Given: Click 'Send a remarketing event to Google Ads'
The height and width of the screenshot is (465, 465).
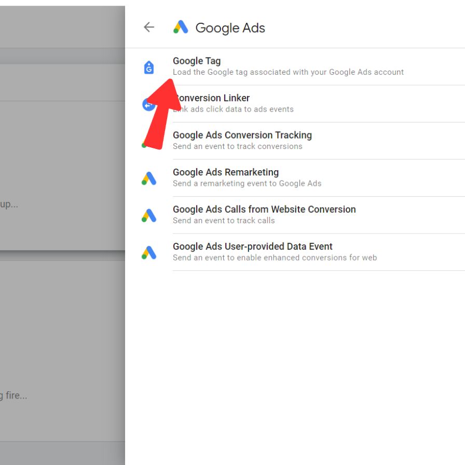Looking at the screenshot, I should click(247, 183).
